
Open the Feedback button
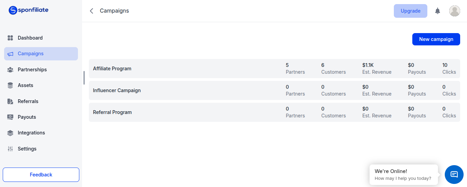point(41,175)
